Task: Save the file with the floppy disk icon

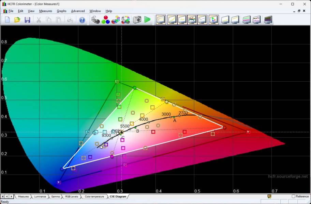Action: coord(27,20)
